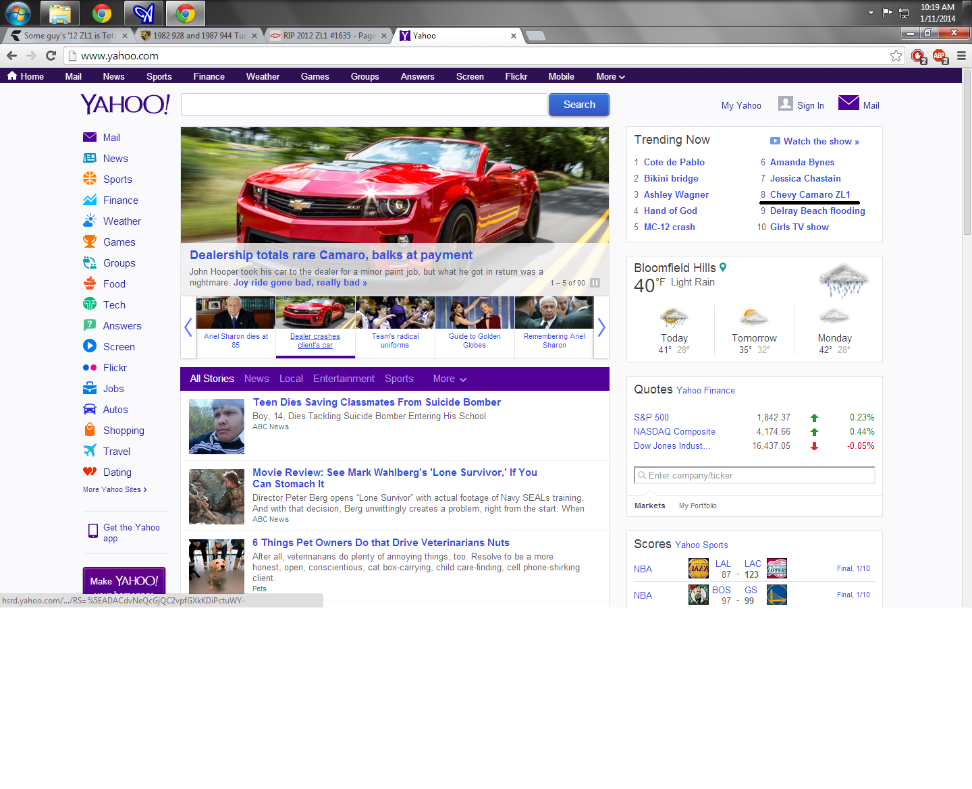Click the Make Yahoo your homepage banner

[x=124, y=580]
